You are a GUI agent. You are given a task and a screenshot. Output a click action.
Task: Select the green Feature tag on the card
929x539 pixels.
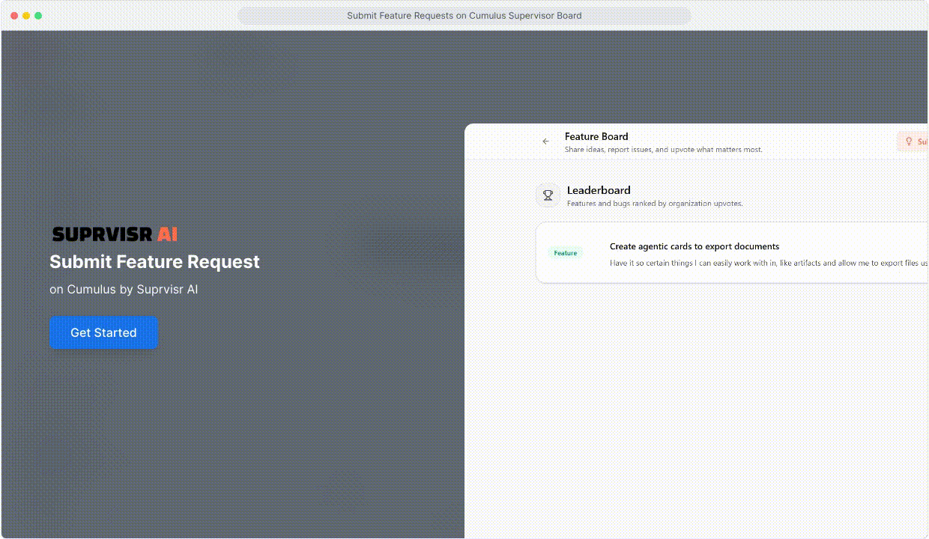click(565, 253)
